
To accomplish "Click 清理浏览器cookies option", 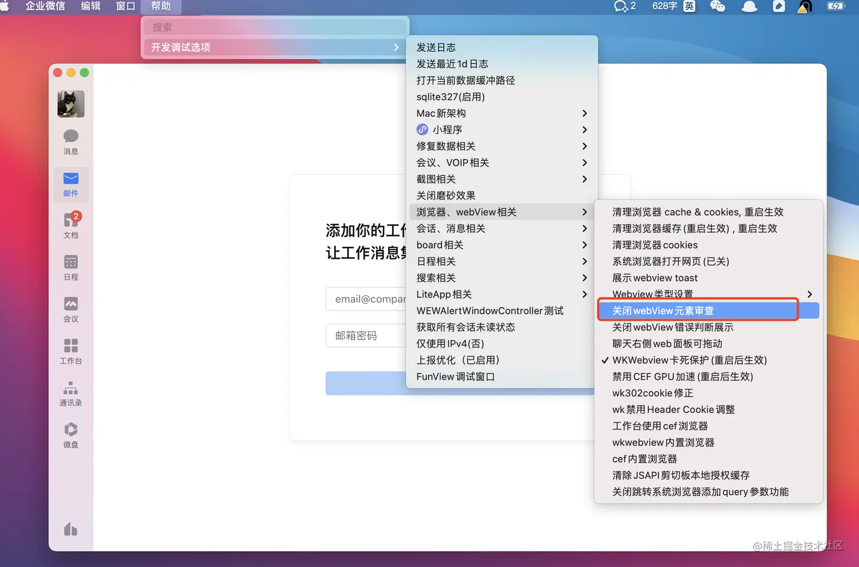I will [654, 245].
